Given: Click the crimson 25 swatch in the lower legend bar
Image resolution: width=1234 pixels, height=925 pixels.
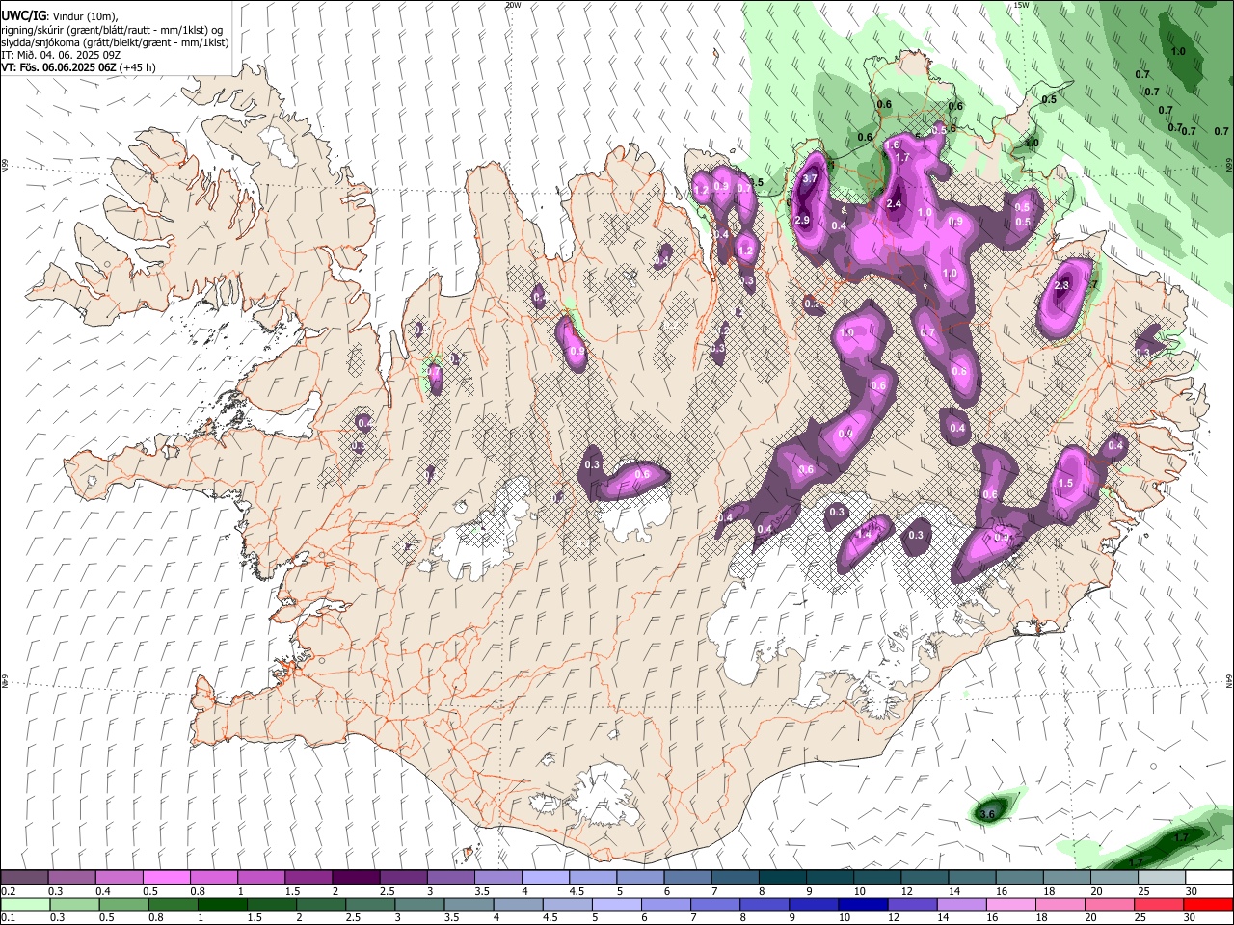Looking at the screenshot, I should tap(1159, 904).
